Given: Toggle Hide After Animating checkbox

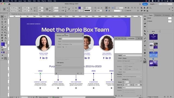Looking at the screenshot, I should 123,93.
